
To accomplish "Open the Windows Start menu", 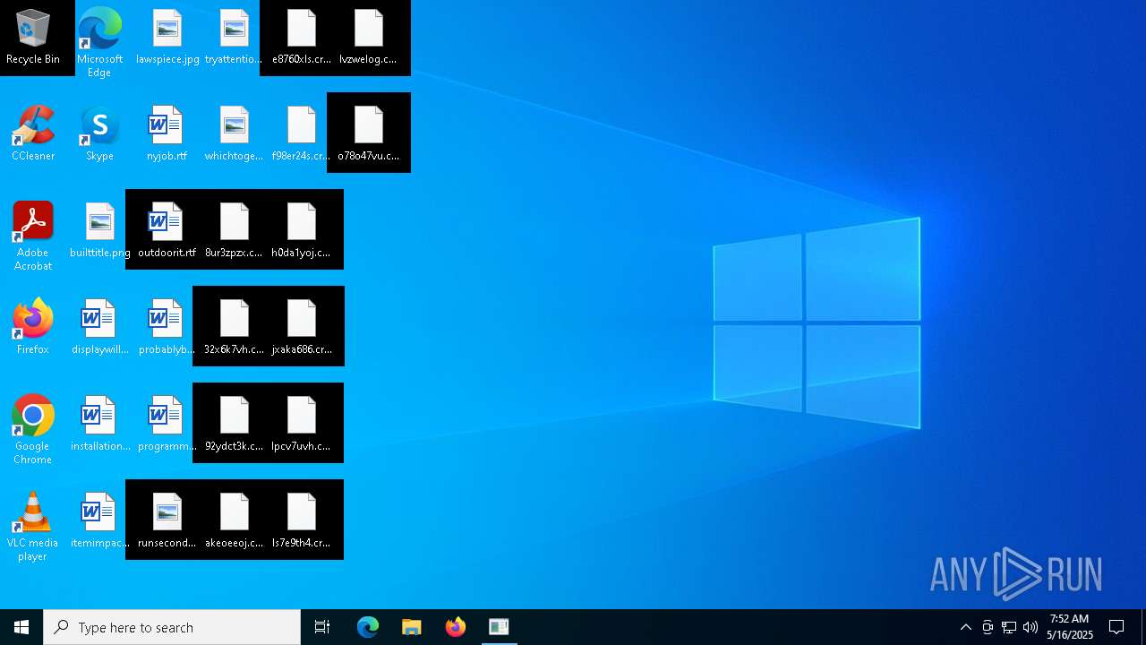I will point(21,627).
